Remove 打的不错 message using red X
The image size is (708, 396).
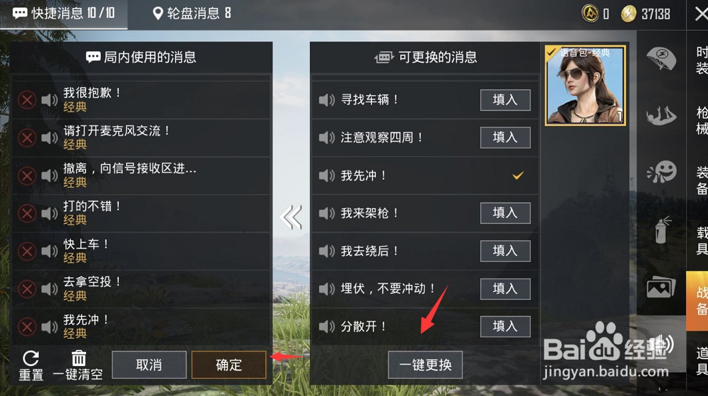pyautogui.click(x=27, y=213)
